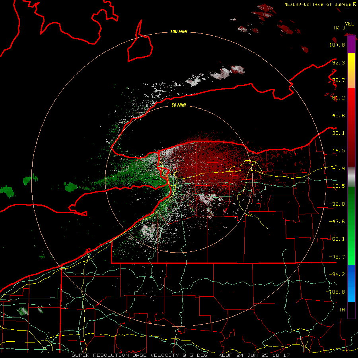Click the [KT] units label
Viewport: 358px width, 358px height.
coord(340,27)
